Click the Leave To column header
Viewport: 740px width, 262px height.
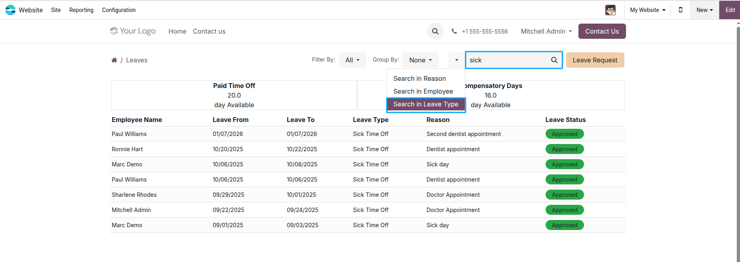(x=300, y=120)
